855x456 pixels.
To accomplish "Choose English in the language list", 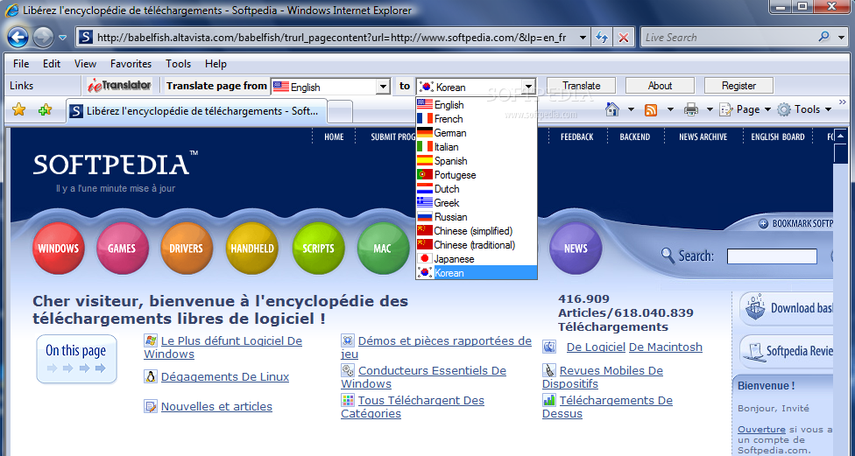I will (x=476, y=105).
